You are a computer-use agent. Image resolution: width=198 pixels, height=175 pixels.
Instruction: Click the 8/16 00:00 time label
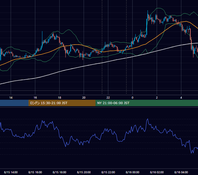tap(132, 172)
